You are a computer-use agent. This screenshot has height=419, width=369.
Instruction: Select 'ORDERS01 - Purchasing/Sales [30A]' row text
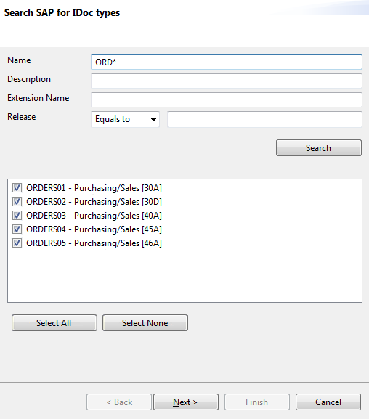coord(94,188)
